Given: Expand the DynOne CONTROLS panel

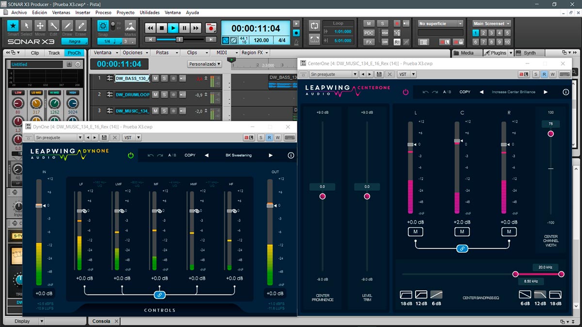Looking at the screenshot, I should (160, 310).
